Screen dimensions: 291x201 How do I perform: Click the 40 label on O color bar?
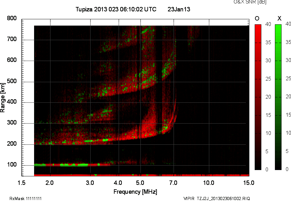pyautogui.click(x=268, y=24)
